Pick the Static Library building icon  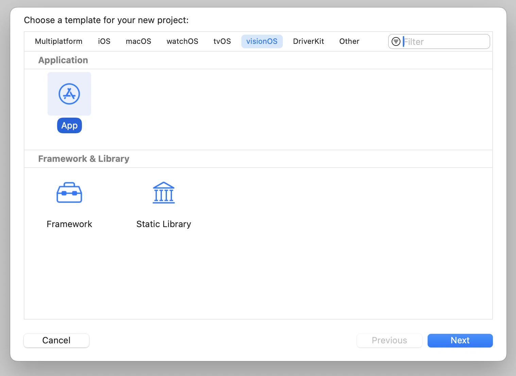[164, 193]
